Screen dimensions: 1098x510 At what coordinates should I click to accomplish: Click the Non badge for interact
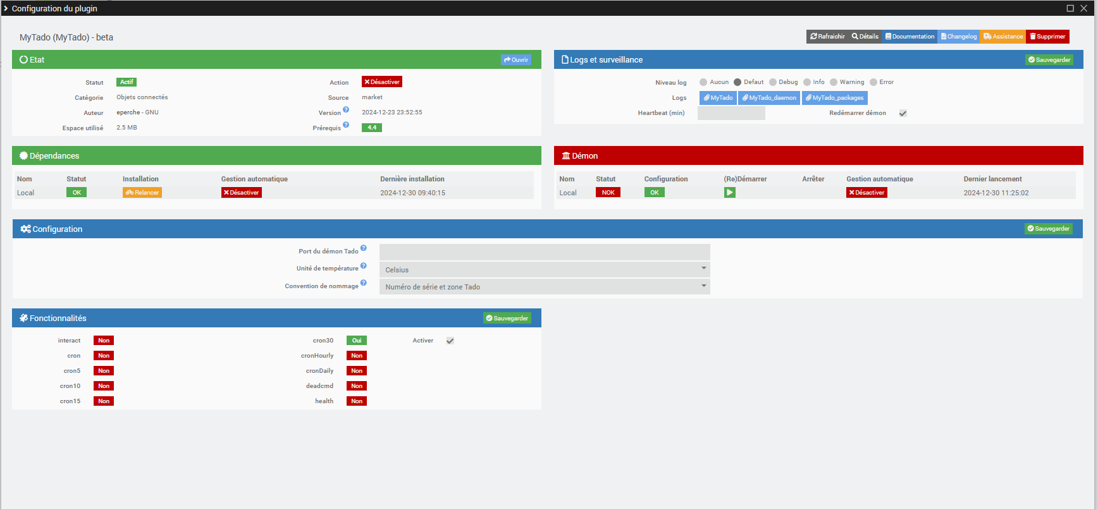pyautogui.click(x=104, y=341)
